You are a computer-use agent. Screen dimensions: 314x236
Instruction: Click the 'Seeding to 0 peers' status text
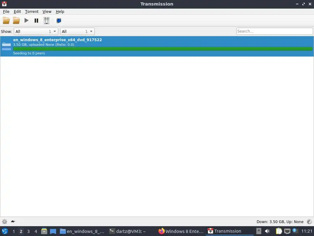[29, 53]
